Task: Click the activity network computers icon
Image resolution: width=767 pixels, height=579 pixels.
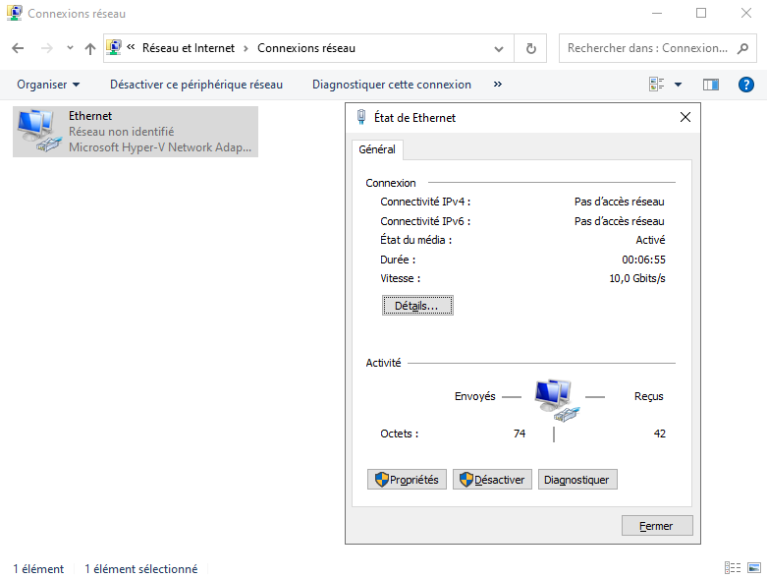Action: point(557,400)
